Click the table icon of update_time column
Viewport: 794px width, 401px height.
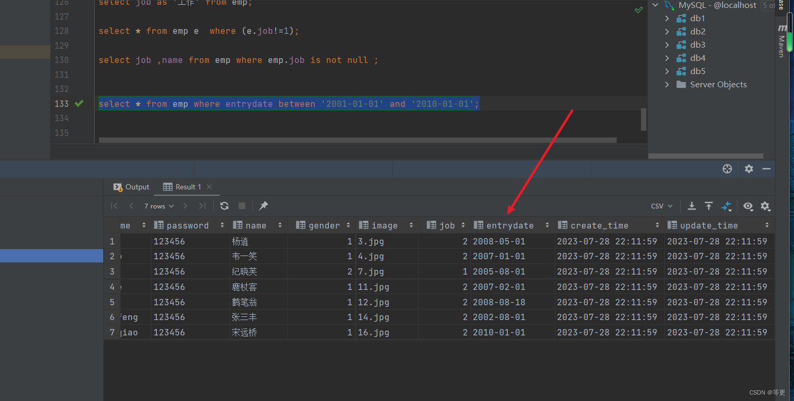click(672, 225)
